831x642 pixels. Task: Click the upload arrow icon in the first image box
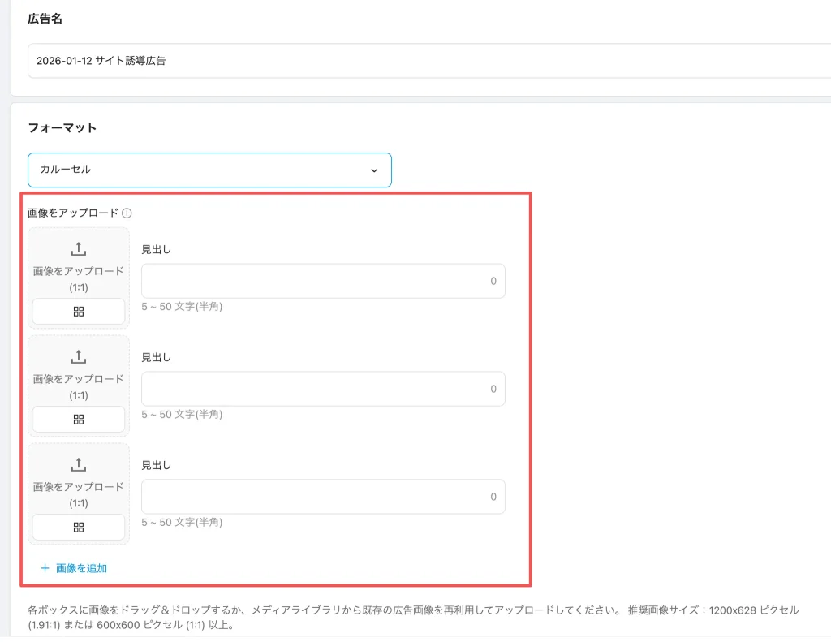point(79,249)
